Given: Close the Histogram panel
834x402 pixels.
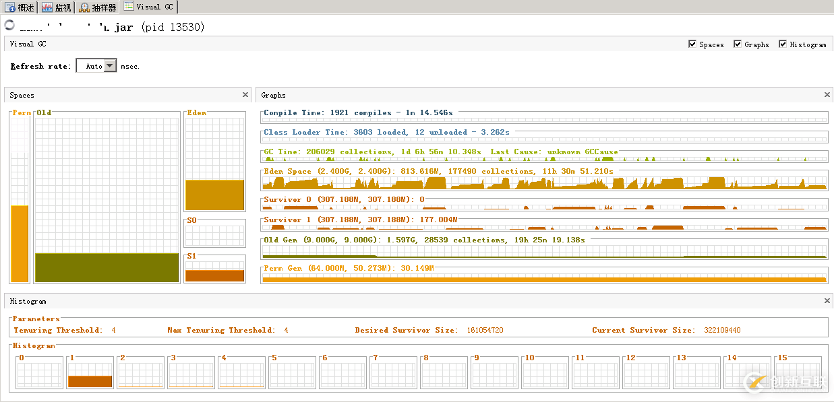Looking at the screenshot, I should click(x=827, y=301).
